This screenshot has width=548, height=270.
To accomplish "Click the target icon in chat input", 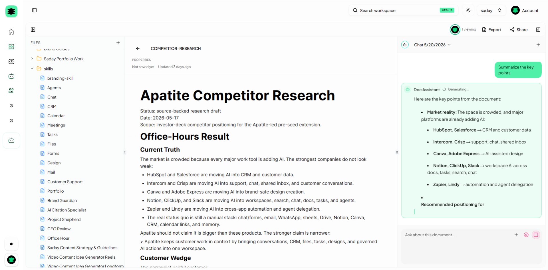I will click(x=526, y=235).
